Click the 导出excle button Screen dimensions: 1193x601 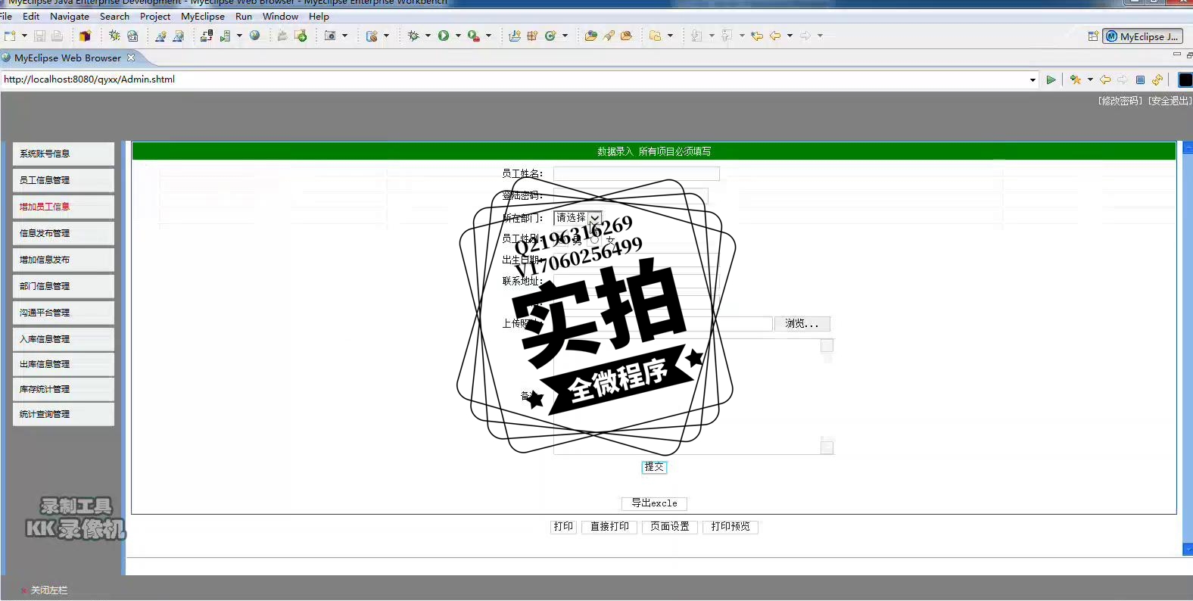click(654, 503)
